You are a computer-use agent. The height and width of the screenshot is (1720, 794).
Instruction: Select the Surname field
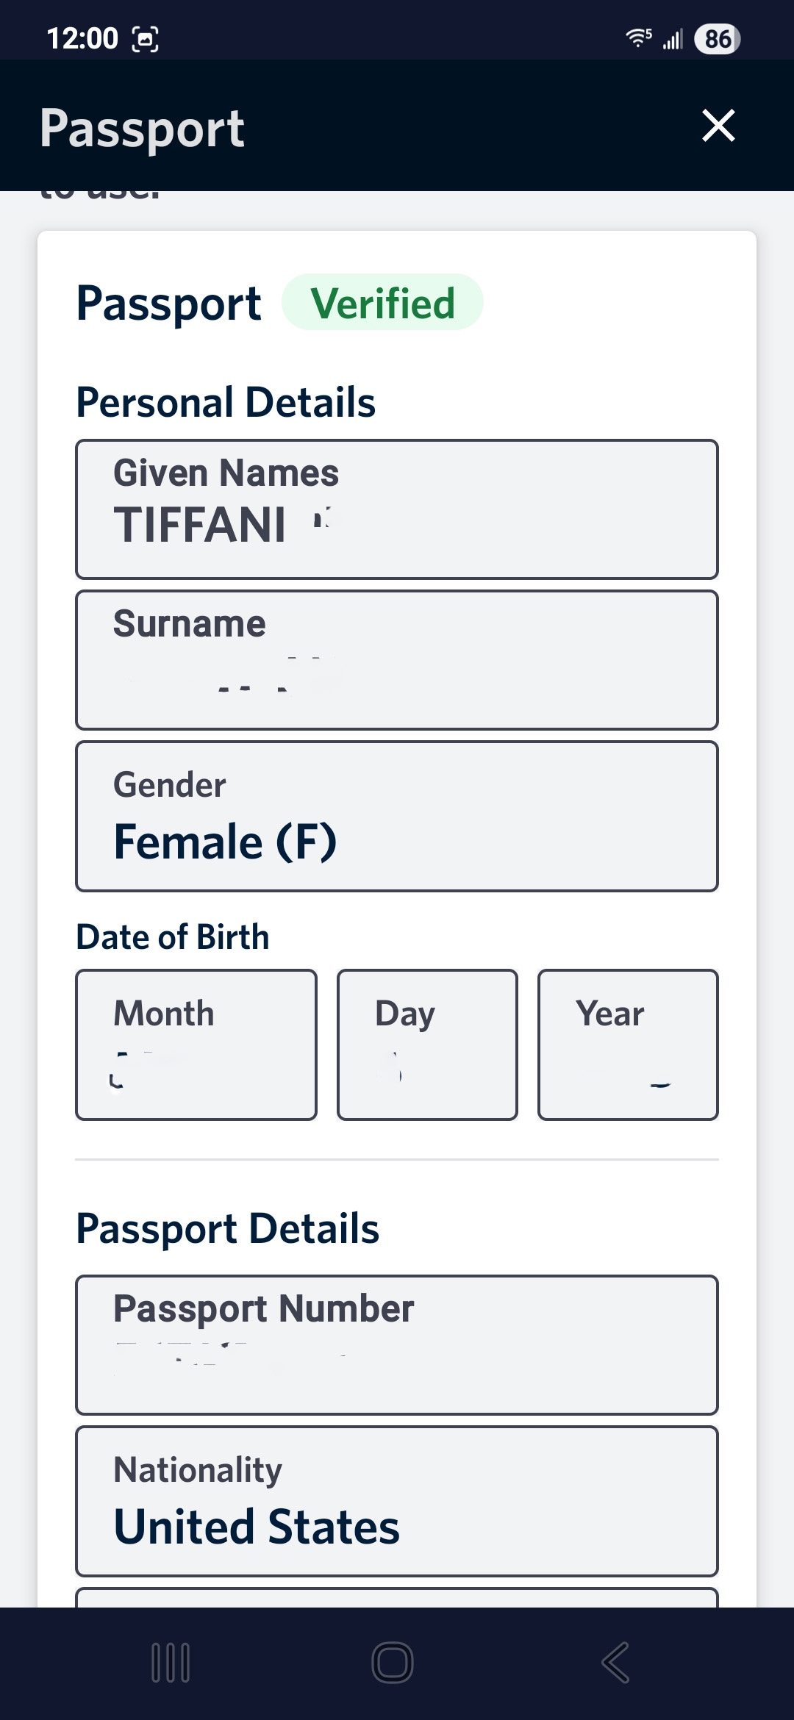[397, 660]
